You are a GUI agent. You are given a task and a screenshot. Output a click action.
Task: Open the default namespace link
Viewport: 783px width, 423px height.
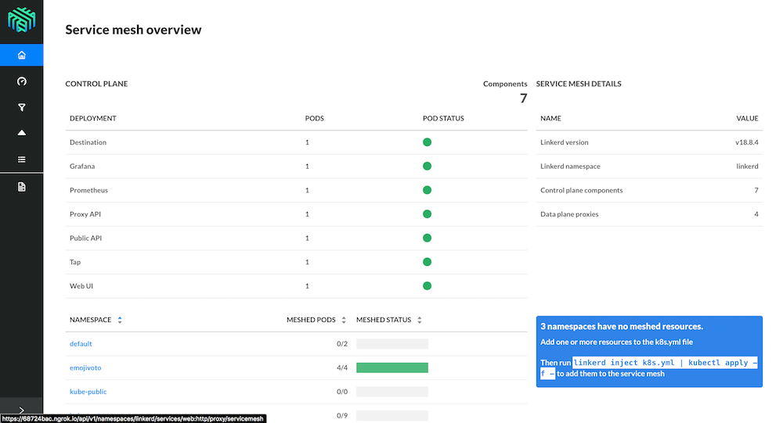[81, 344]
